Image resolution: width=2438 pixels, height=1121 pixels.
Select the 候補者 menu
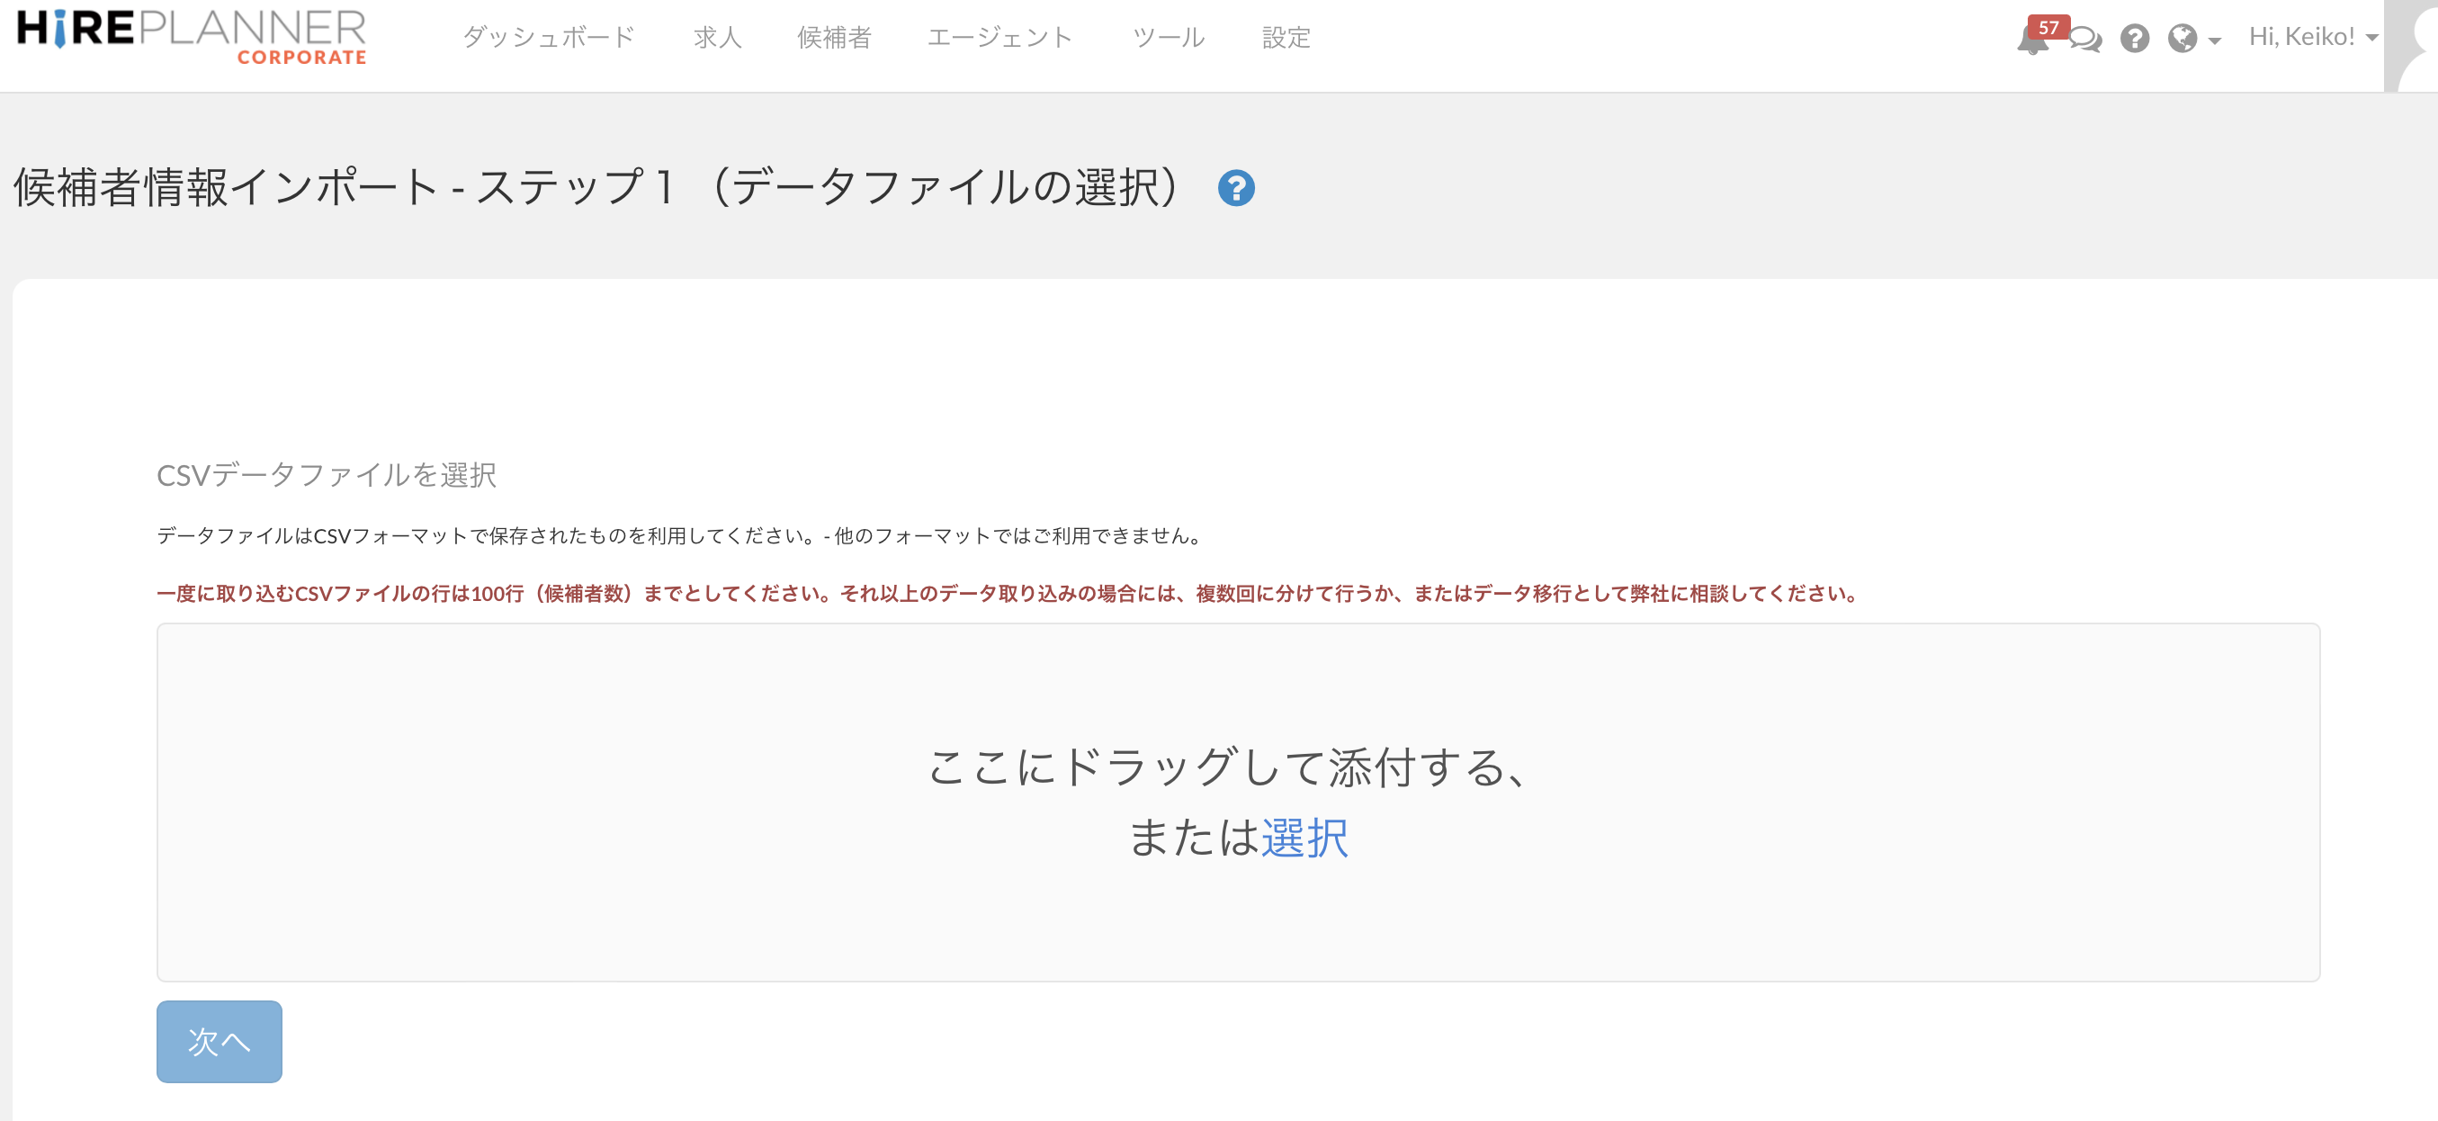pos(835,38)
